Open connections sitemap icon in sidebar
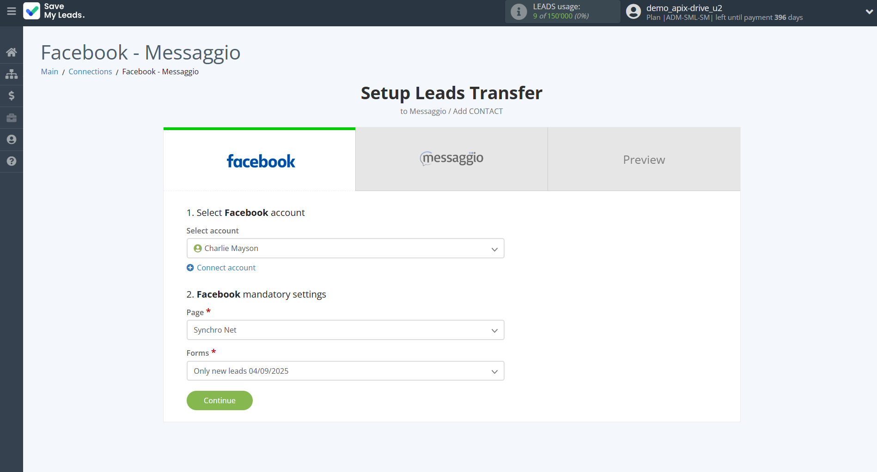The width and height of the screenshot is (877, 472). (x=12, y=74)
